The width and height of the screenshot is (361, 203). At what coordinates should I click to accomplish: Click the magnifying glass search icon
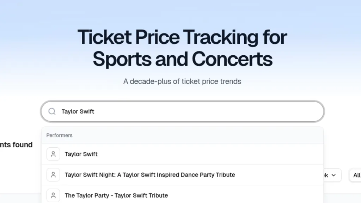(x=52, y=111)
